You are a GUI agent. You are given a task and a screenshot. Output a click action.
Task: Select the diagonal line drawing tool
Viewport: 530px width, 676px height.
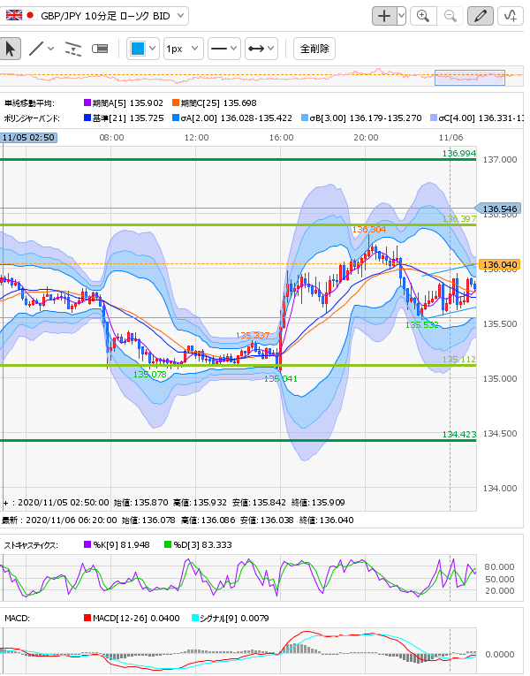(36, 49)
